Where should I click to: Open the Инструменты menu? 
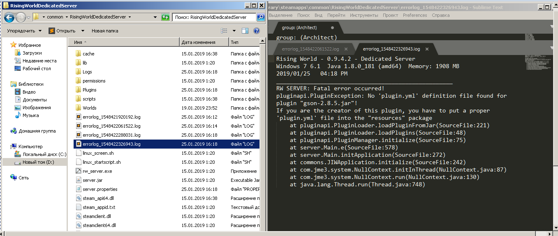364,15
